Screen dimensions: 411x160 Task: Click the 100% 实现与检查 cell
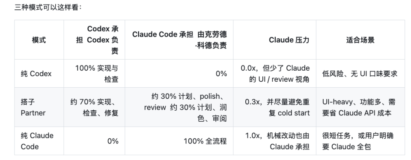point(94,74)
